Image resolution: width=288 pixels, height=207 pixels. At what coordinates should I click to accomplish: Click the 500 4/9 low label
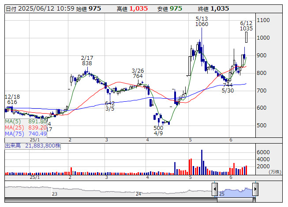tap(158, 130)
